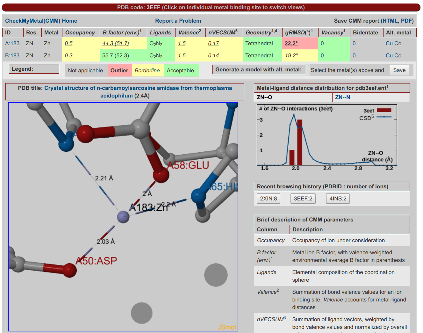Click the zinc ion sphere in the viewer

coord(123,217)
